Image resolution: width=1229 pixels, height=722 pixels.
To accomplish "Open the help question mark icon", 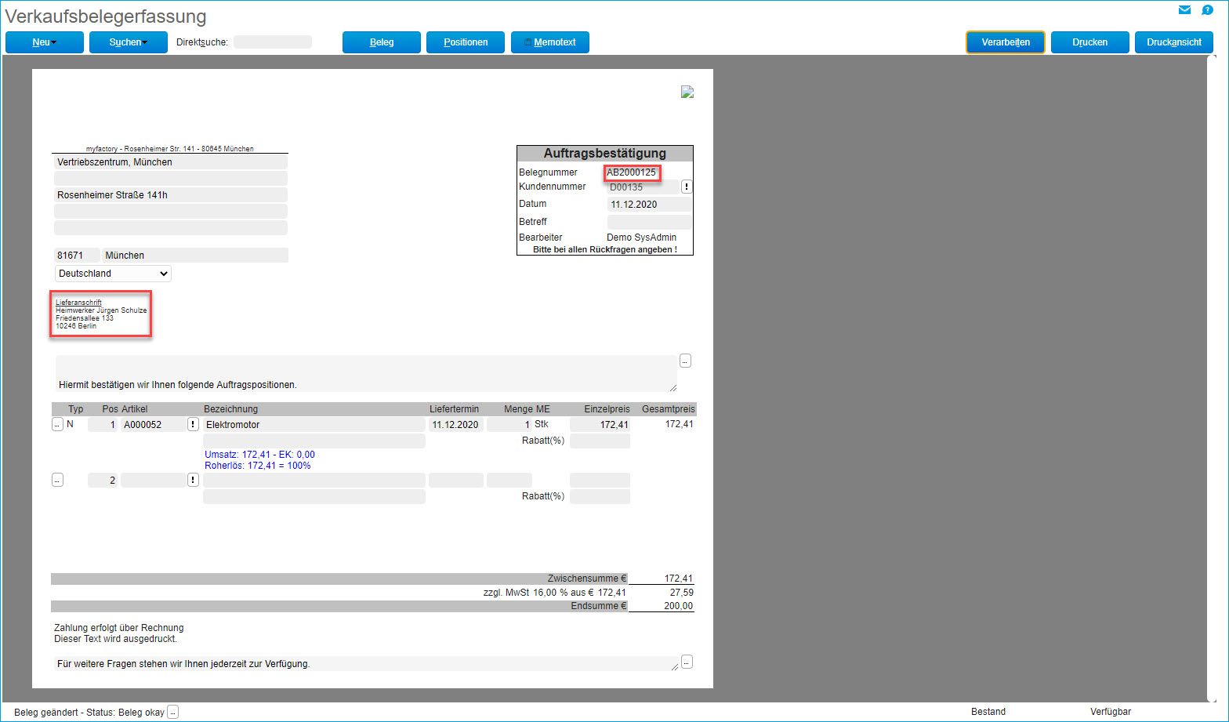I will coord(1207,10).
